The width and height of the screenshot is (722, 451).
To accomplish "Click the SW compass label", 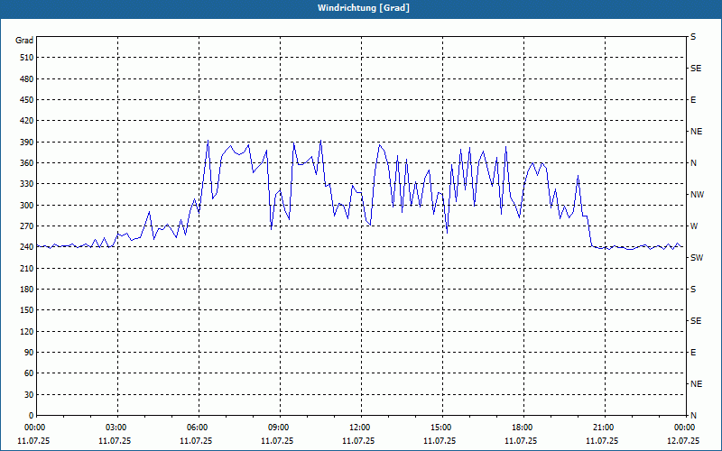I will [697, 258].
